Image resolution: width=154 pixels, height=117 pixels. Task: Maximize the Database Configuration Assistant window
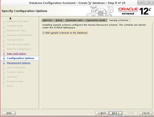146,3
